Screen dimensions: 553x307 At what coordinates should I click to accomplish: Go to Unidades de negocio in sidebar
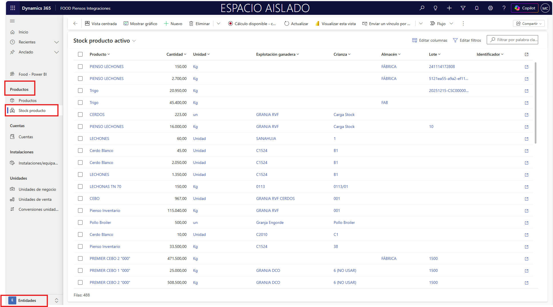point(37,189)
